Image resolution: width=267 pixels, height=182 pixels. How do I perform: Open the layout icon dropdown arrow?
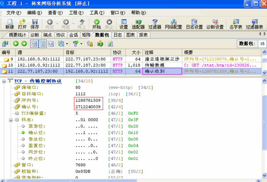(x=67, y=44)
